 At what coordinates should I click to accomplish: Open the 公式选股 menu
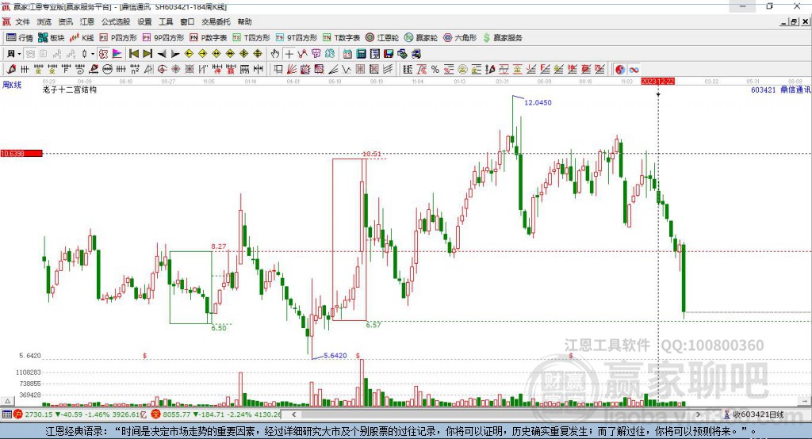point(116,21)
